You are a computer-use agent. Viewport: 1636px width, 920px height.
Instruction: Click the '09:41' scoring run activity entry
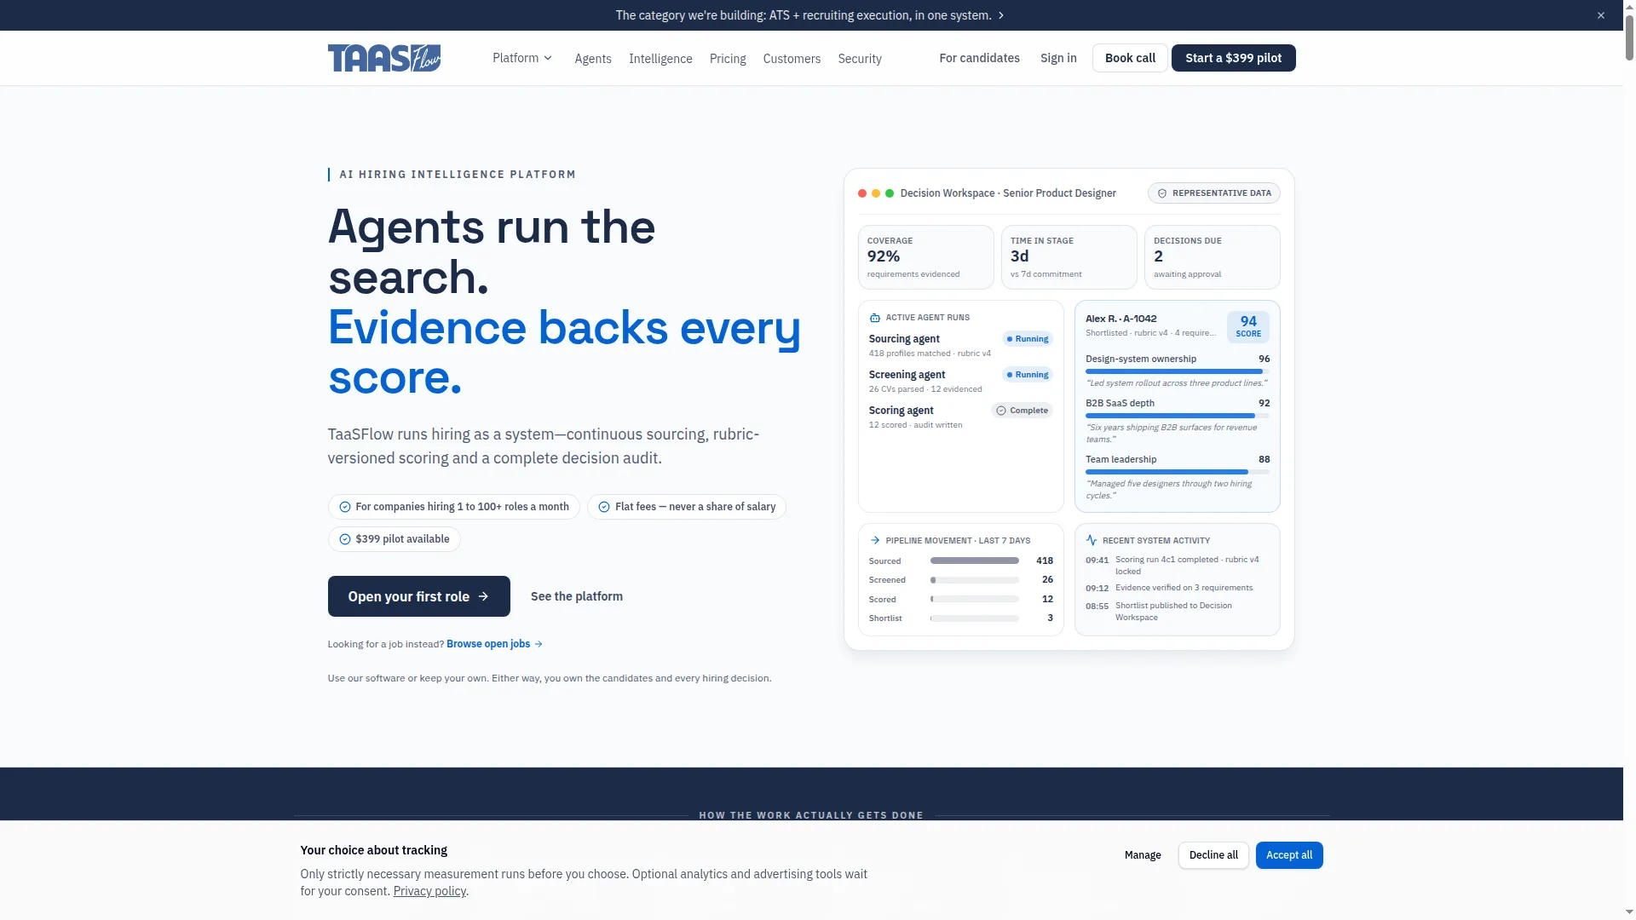pyautogui.click(x=1178, y=566)
